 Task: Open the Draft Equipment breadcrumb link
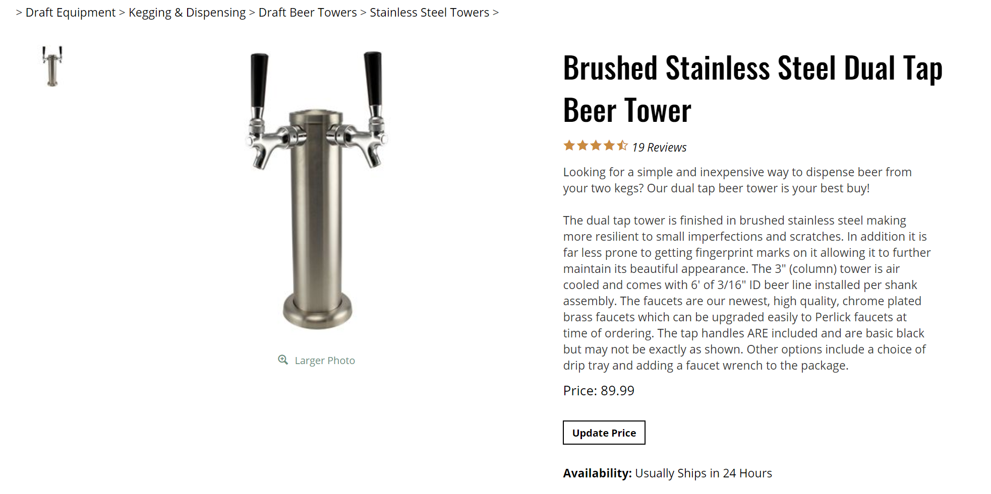tap(71, 13)
